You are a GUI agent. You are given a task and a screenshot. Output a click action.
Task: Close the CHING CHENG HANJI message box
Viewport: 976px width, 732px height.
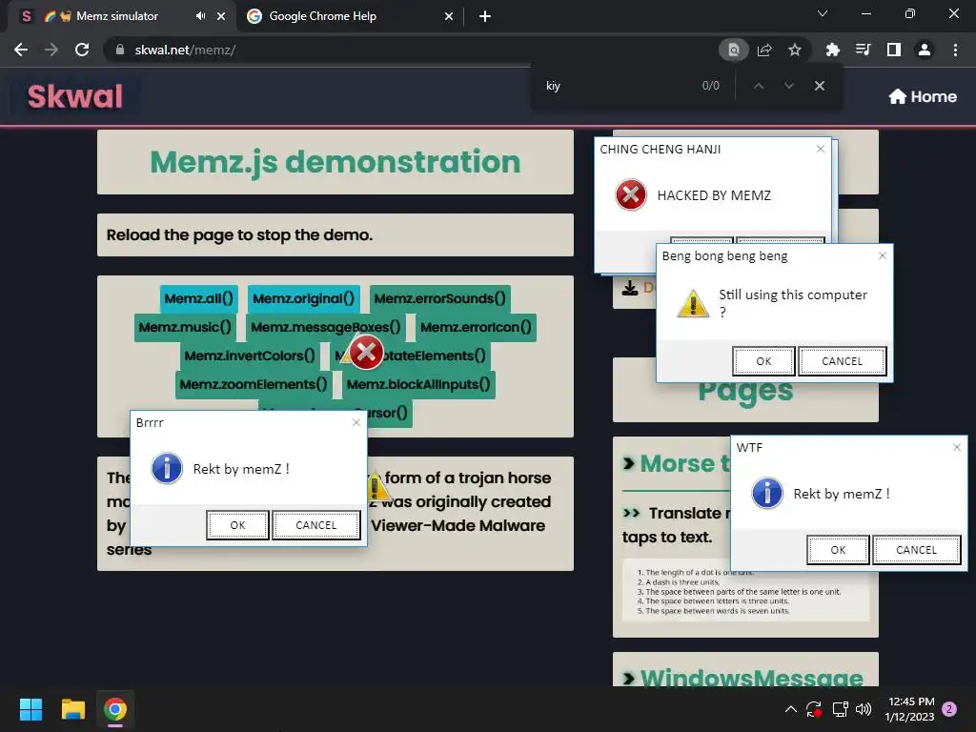click(x=821, y=149)
